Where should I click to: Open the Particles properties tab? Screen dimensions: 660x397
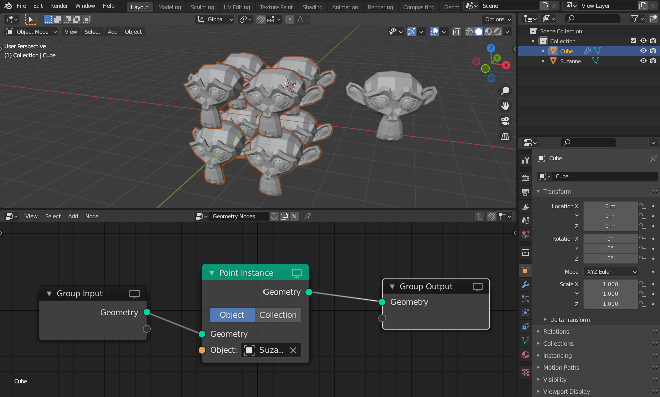[525, 299]
